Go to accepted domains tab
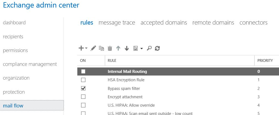This screenshot has height=115, width=279. [x=164, y=23]
